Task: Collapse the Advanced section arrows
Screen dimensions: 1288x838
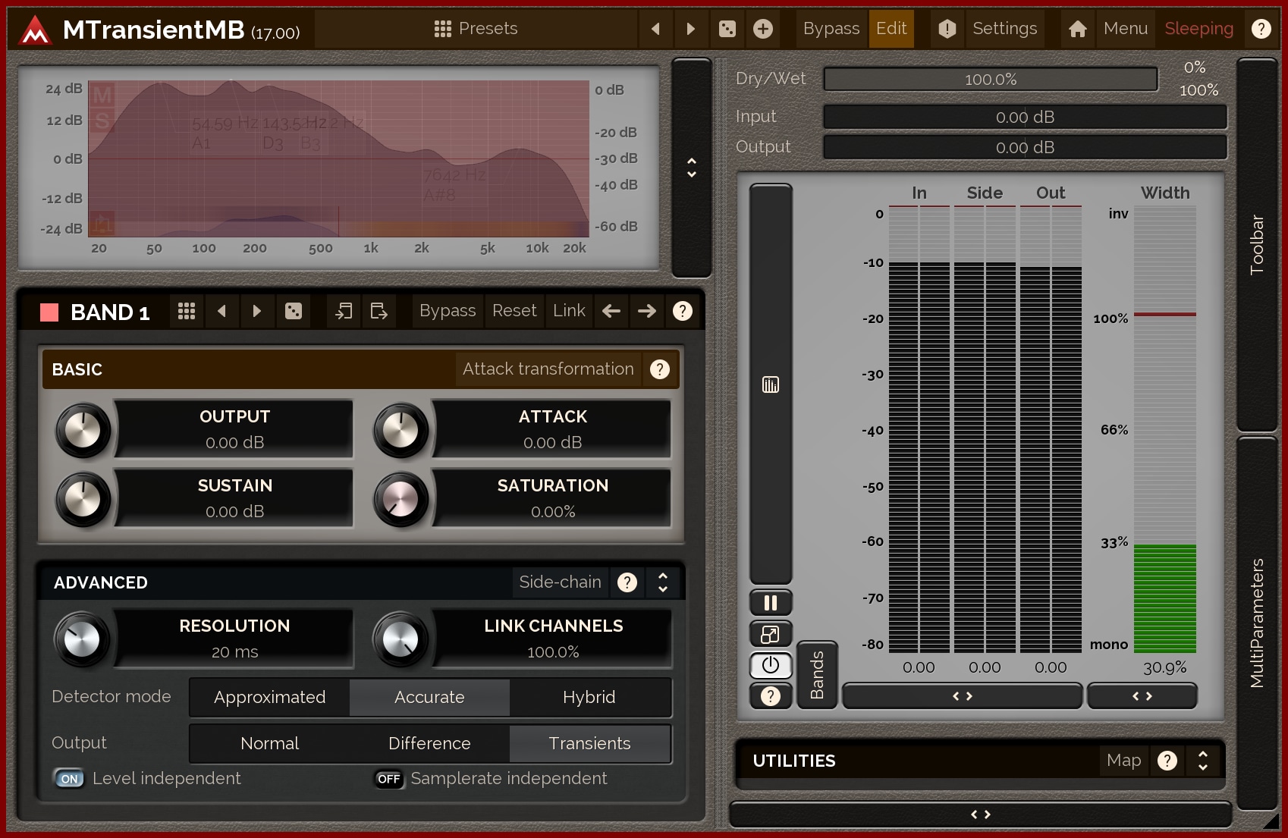Action: point(662,582)
